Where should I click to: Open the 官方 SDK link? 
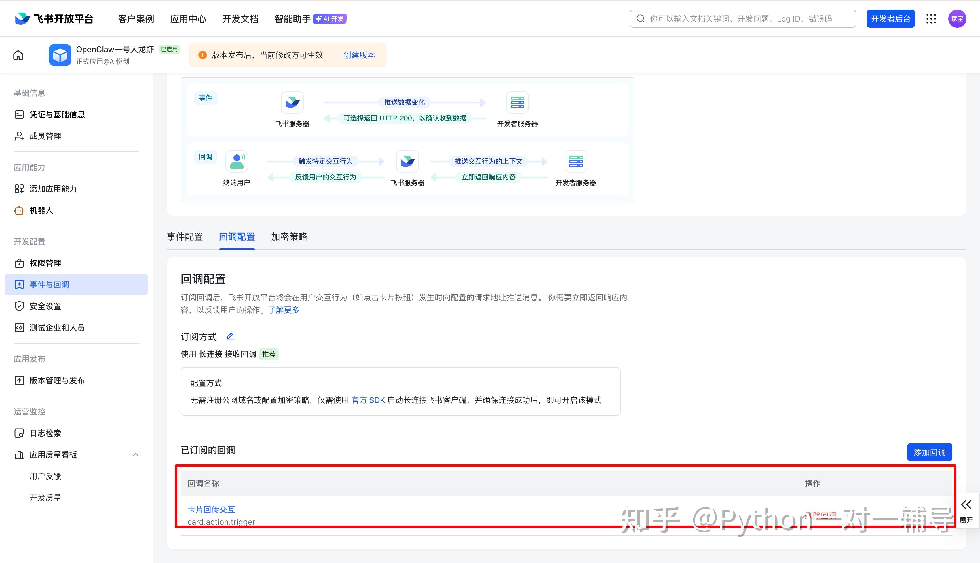point(368,400)
